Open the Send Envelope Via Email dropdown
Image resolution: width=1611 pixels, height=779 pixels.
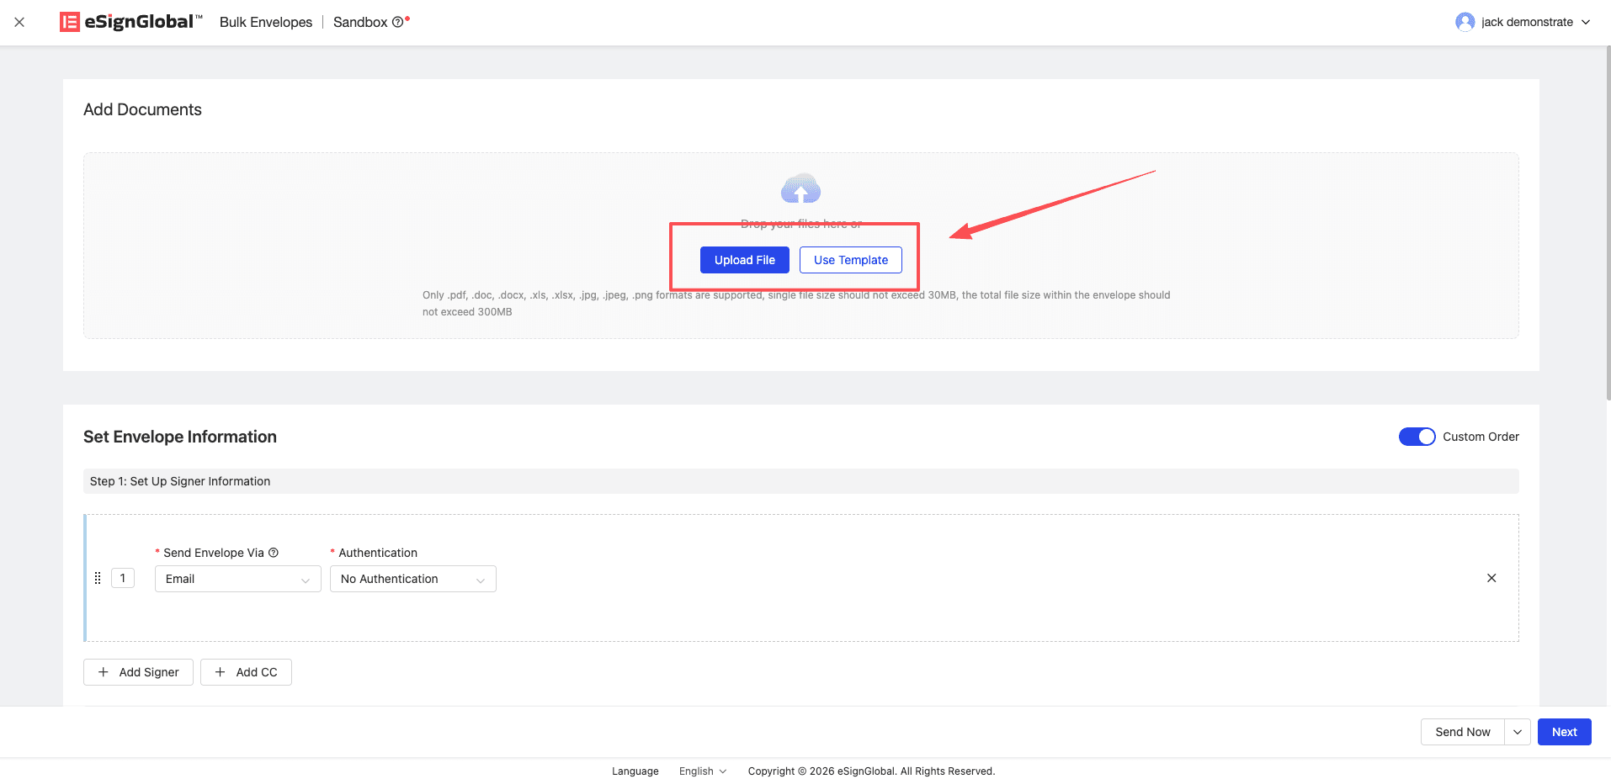[237, 579]
